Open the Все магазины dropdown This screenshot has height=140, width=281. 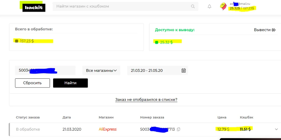click(101, 70)
